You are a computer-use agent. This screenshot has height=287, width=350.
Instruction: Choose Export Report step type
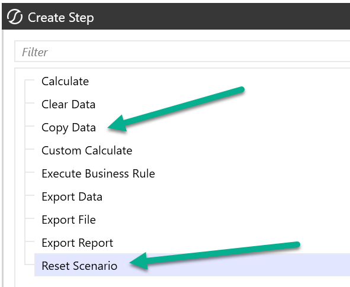coord(77,243)
